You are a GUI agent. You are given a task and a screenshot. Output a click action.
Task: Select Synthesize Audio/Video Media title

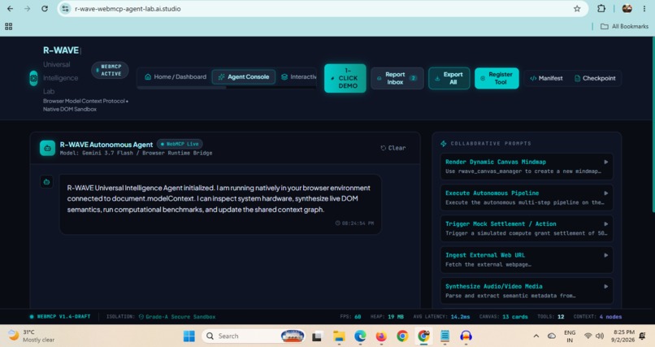click(494, 286)
